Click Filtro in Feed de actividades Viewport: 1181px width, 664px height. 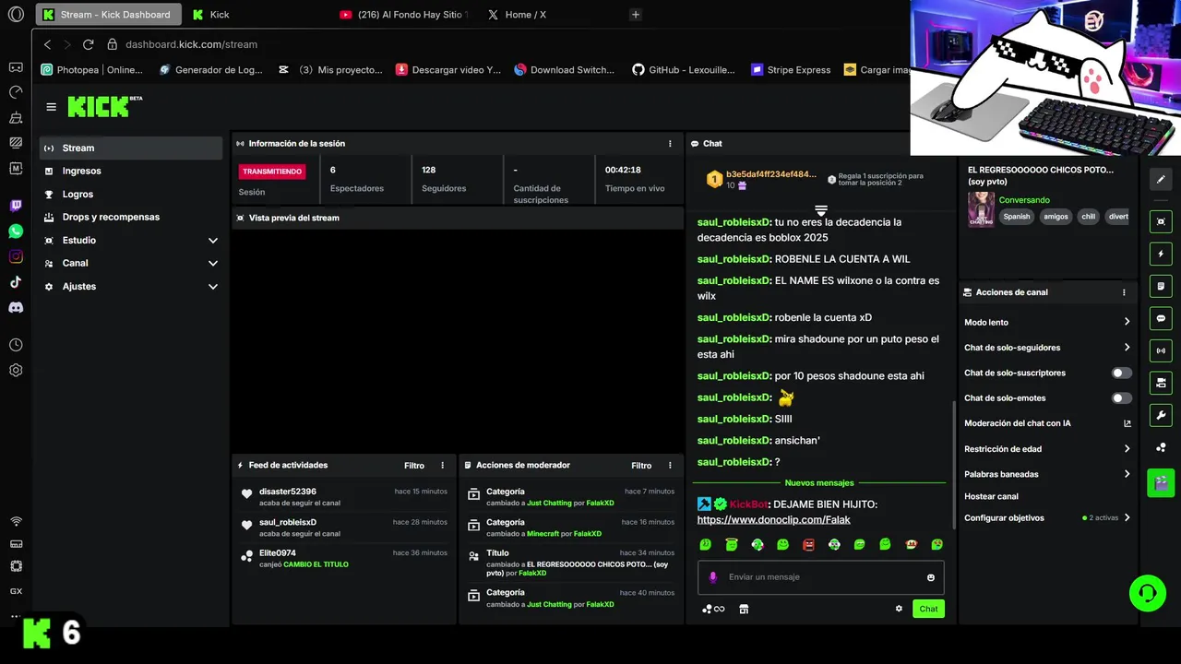click(414, 466)
